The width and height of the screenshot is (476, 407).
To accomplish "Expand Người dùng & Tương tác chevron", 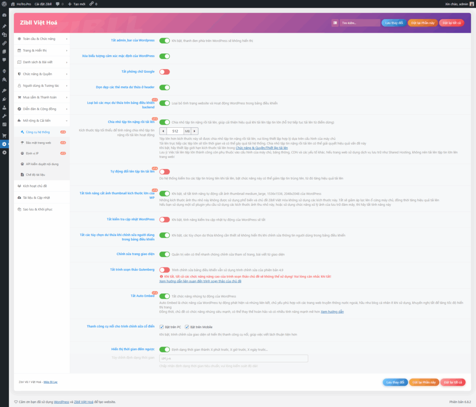I will [66, 85].
